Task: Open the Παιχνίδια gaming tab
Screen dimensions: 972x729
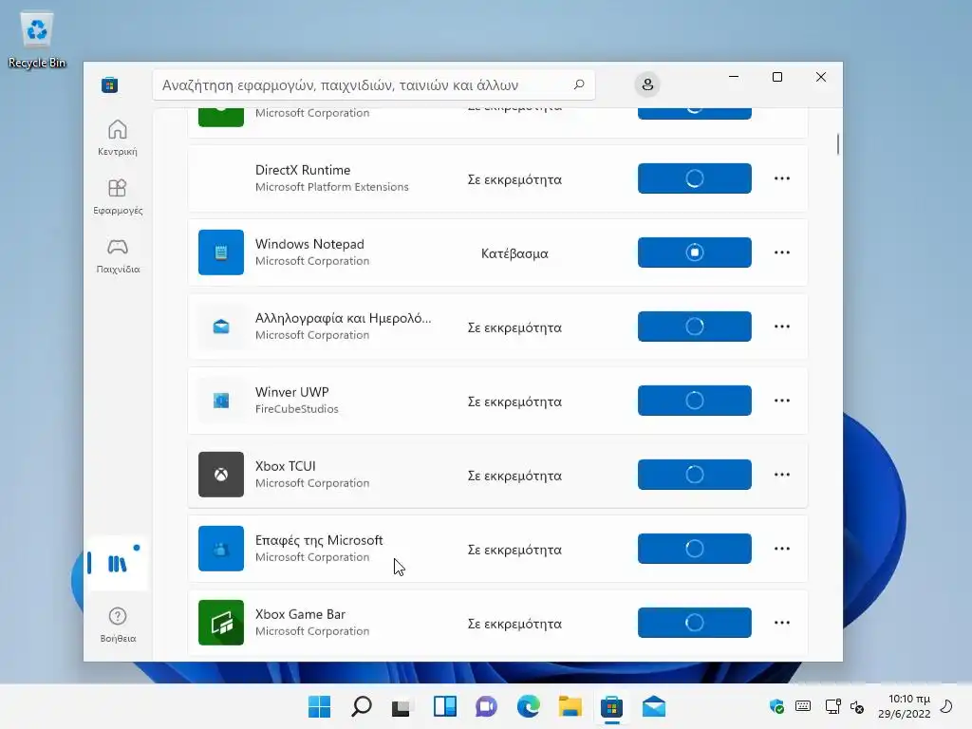Action: point(117,255)
